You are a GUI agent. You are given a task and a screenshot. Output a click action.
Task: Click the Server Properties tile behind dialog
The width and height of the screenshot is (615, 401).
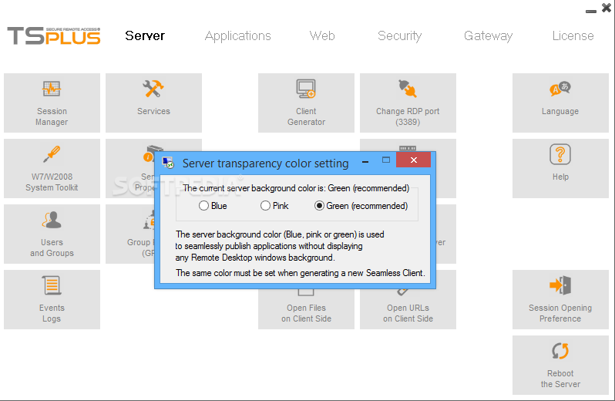pyautogui.click(x=129, y=168)
